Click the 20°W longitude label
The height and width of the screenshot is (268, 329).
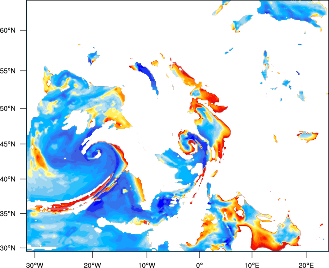coord(92,265)
